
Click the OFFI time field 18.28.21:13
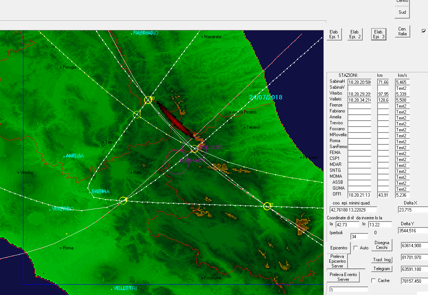tap(359, 195)
